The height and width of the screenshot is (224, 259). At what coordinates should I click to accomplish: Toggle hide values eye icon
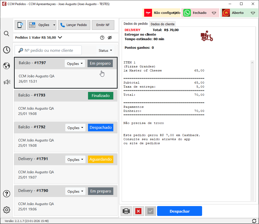(x=110, y=38)
